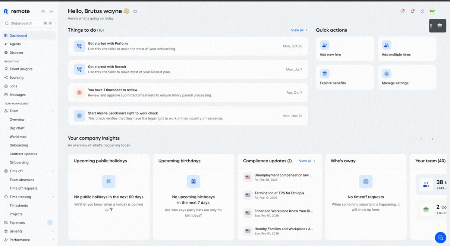View all Things to do
Viewport: 450px width, 246px height.
[x=299, y=30]
